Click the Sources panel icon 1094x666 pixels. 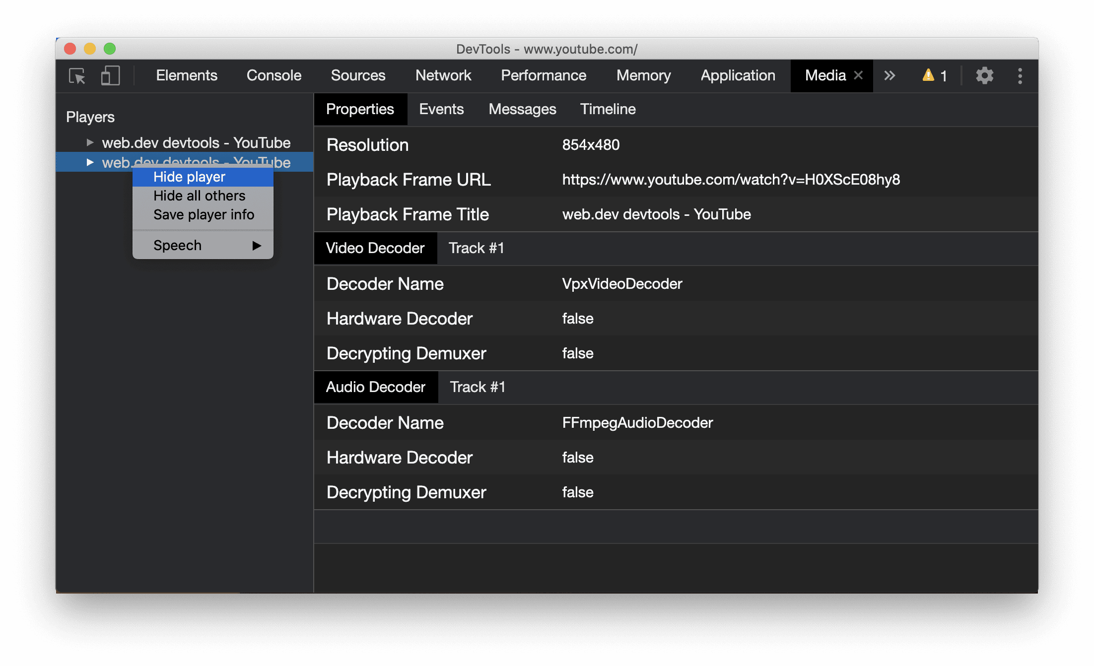(x=358, y=76)
